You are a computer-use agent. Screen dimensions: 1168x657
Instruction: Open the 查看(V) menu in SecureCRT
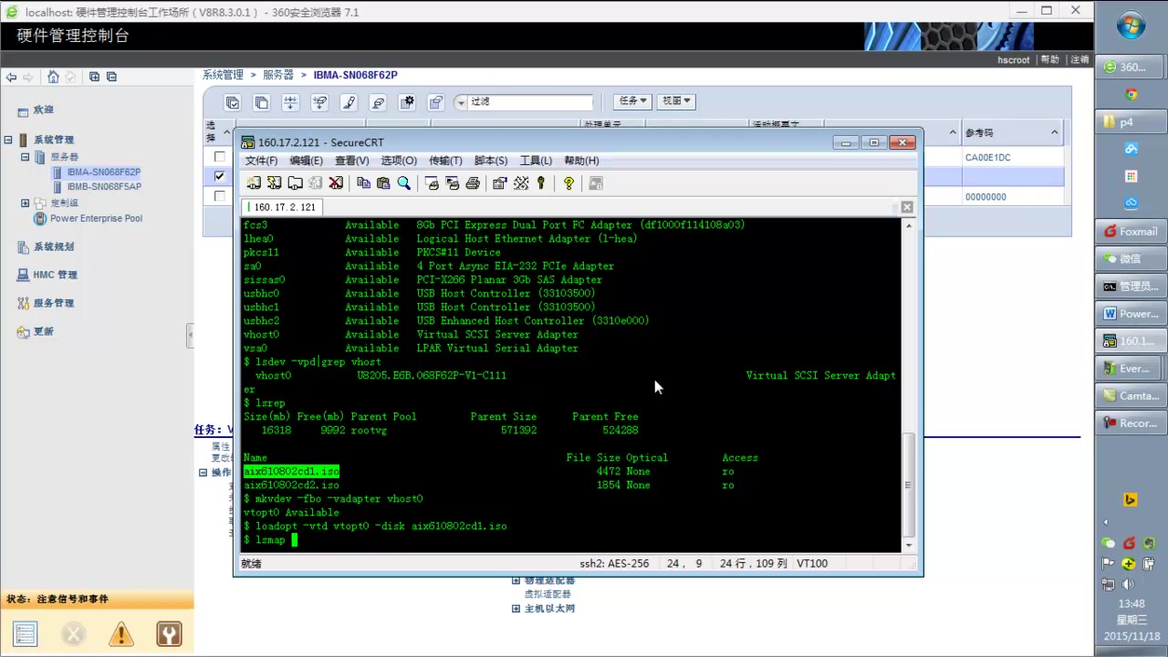tap(352, 161)
